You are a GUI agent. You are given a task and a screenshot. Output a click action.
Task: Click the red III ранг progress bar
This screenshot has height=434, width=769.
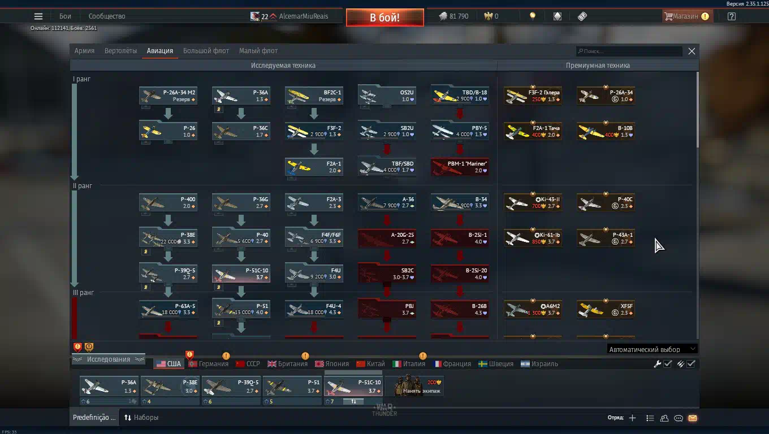pos(74,319)
